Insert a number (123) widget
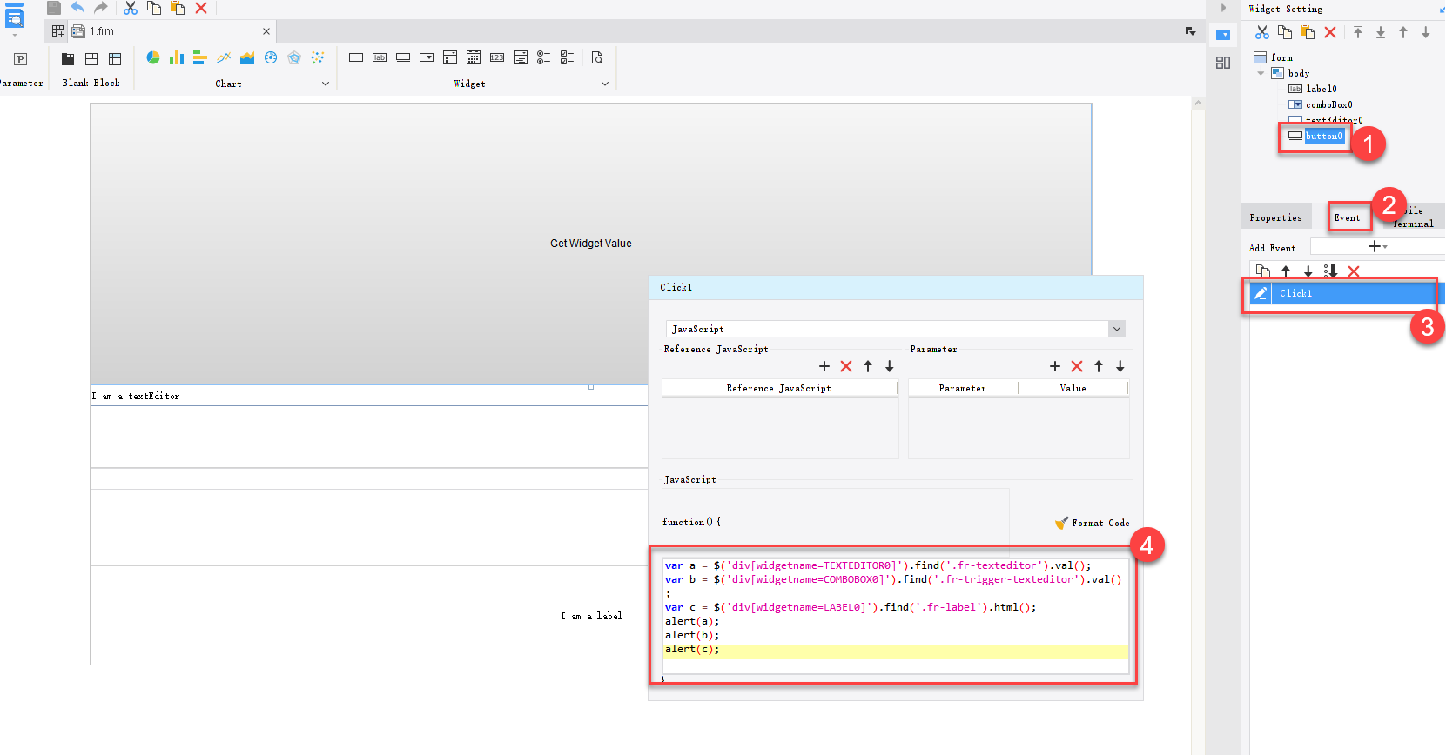 pos(497,57)
